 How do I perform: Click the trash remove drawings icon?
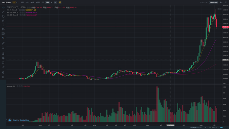pyautogui.click(x=3, y=77)
